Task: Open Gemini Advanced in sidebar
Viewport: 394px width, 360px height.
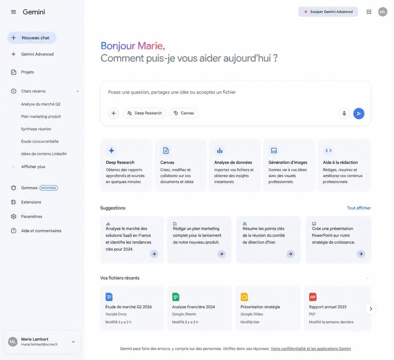Action: pos(32,54)
